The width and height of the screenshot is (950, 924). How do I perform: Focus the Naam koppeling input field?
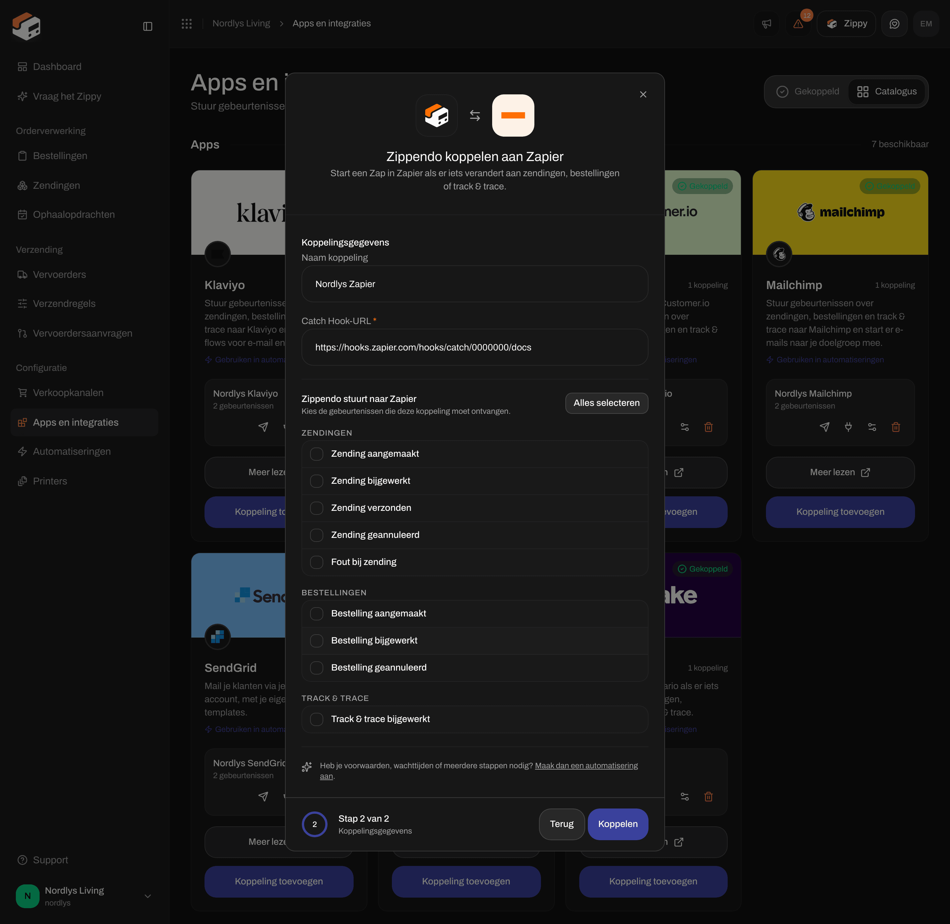[475, 284]
